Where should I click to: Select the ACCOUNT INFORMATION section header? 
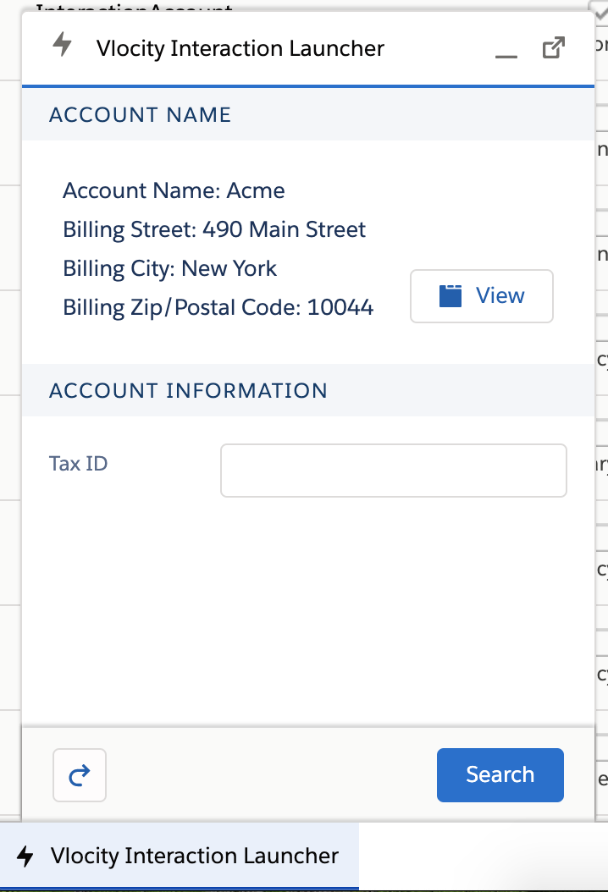pyautogui.click(x=308, y=390)
